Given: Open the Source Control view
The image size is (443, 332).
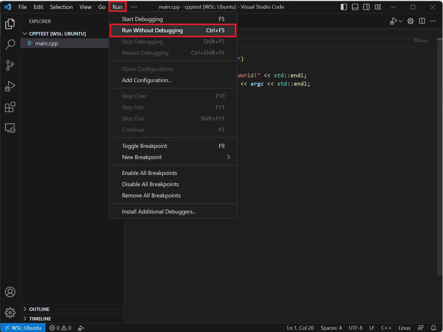Looking at the screenshot, I should (10, 65).
